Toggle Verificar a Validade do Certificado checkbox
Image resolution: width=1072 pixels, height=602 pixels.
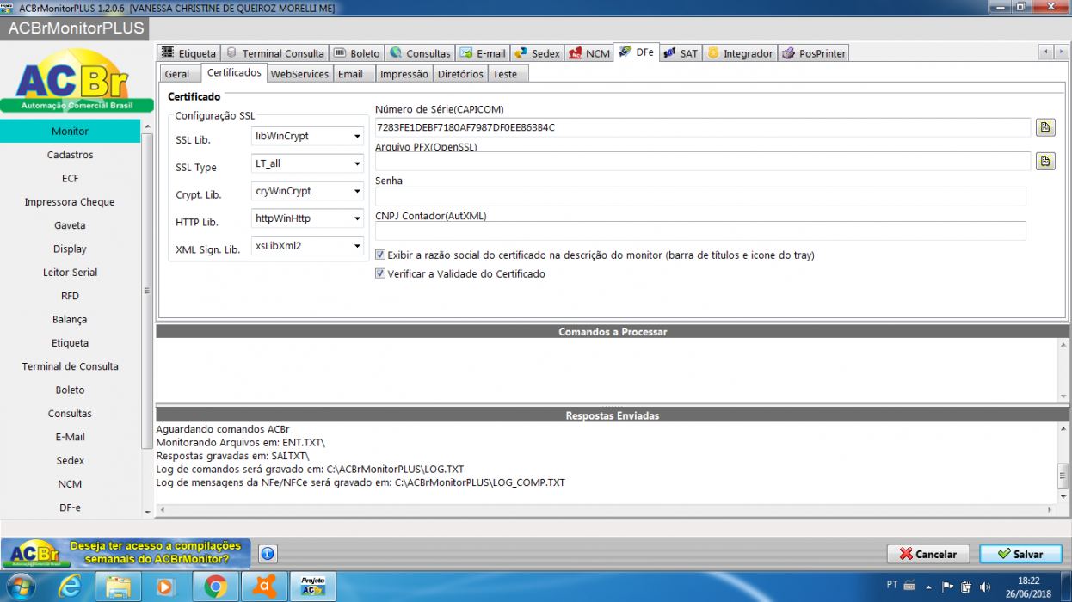[x=380, y=274]
